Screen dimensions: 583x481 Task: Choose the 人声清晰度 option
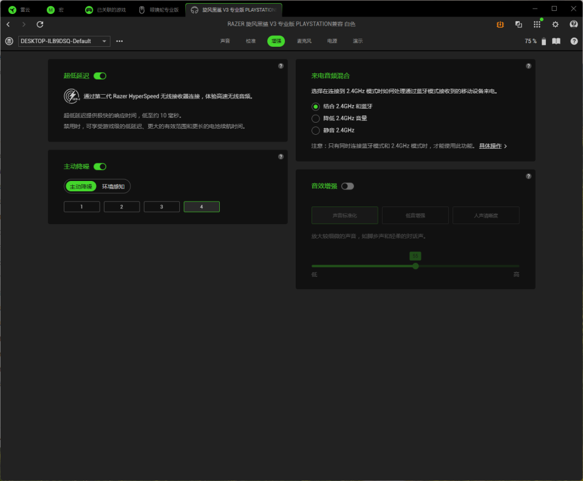point(486,215)
